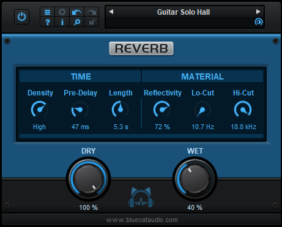282x227 pixels.
Task: Click the large WET knob
Action: point(195,179)
